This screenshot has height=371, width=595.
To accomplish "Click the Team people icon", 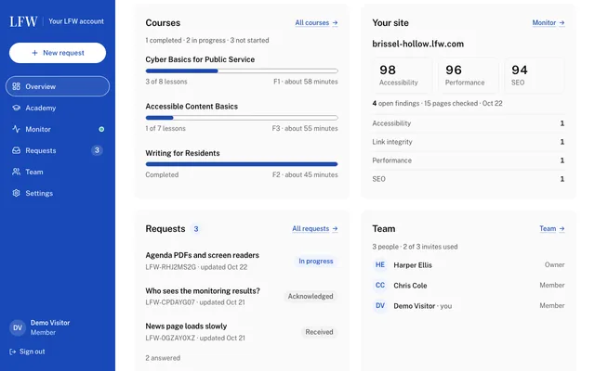I will 16,172.
